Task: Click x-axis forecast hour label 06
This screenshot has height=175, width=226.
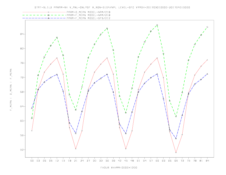Action: [45, 161]
